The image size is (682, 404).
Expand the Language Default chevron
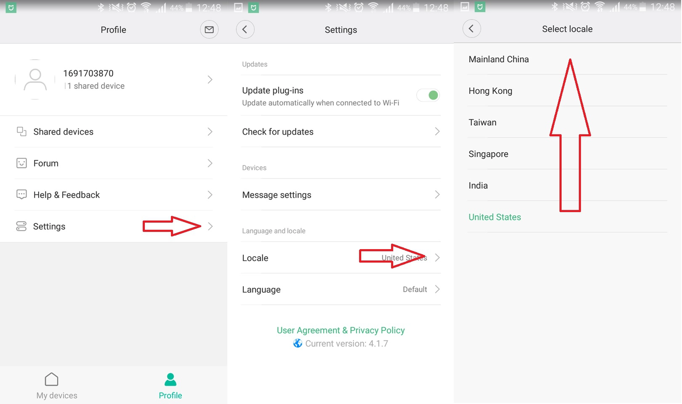437,289
